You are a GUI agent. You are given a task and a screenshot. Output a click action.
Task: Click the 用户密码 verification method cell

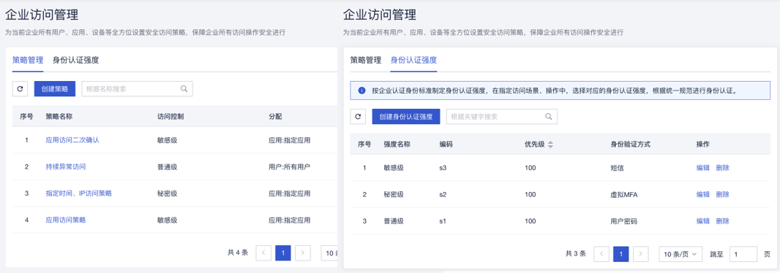tap(624, 221)
